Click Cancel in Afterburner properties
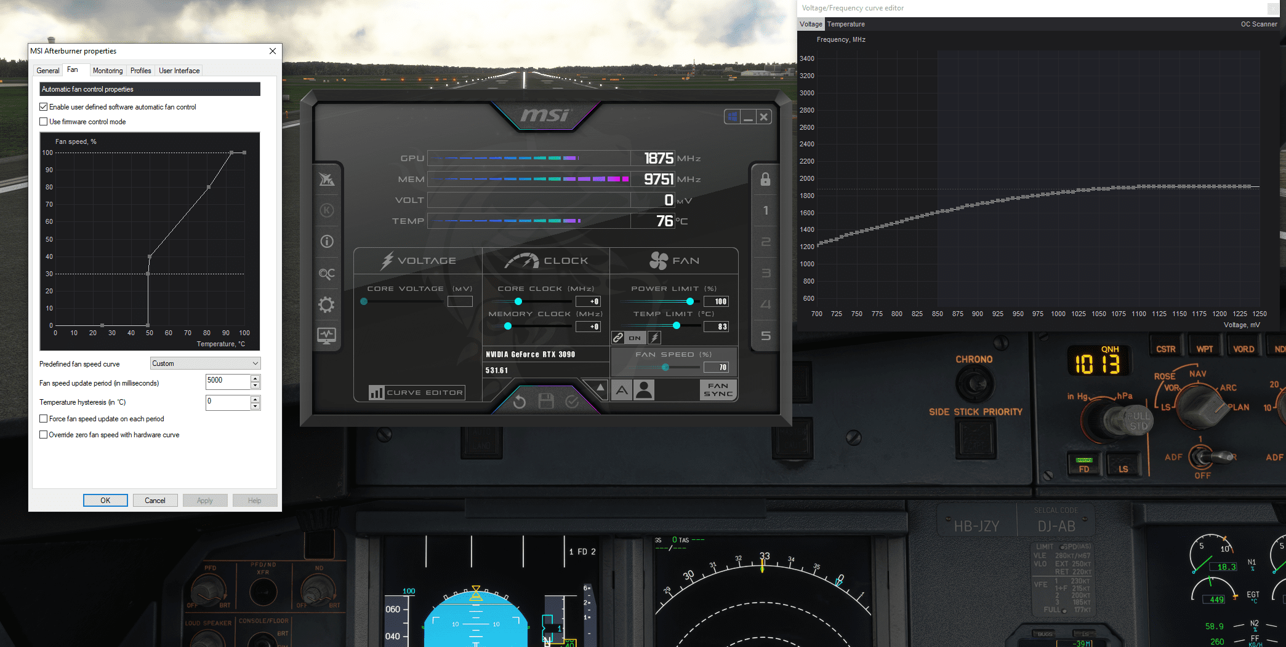Viewport: 1286px width, 647px height. (x=155, y=501)
